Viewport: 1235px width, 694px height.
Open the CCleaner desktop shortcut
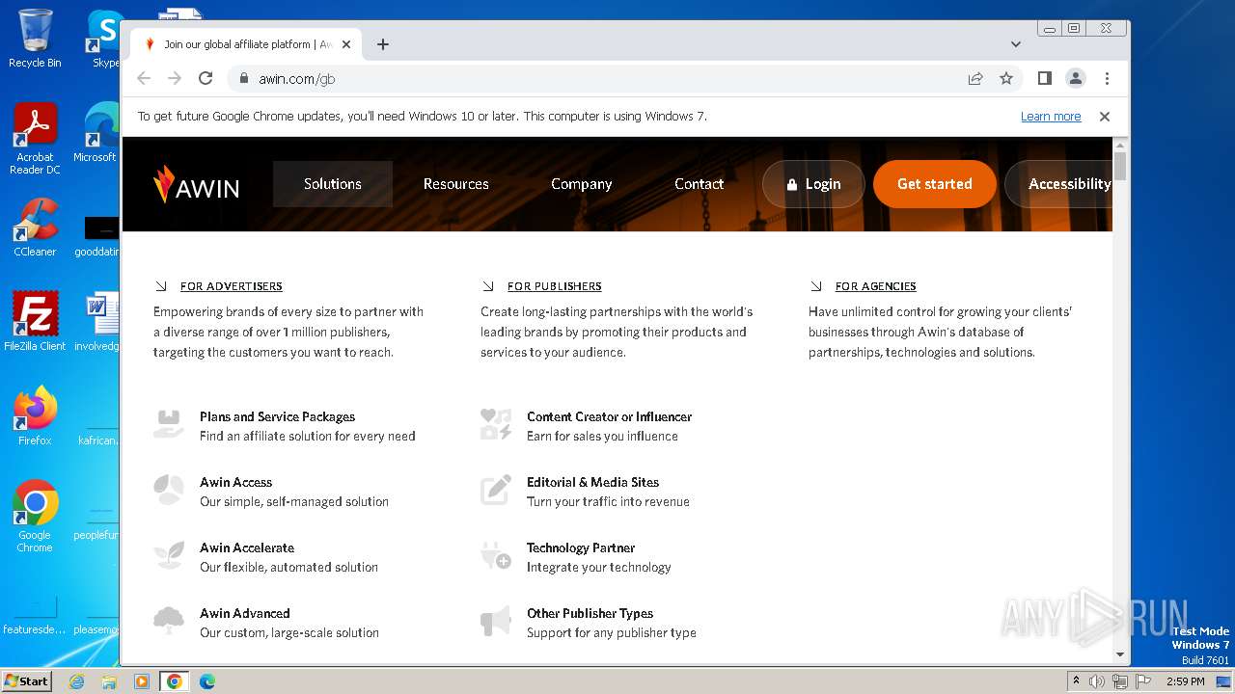pyautogui.click(x=35, y=228)
